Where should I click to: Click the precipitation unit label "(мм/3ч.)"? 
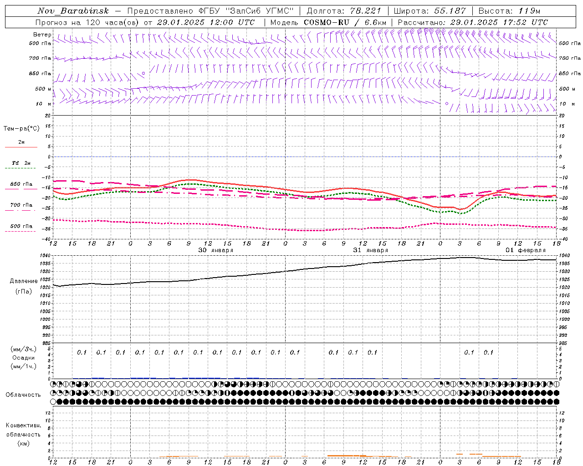click(24, 349)
